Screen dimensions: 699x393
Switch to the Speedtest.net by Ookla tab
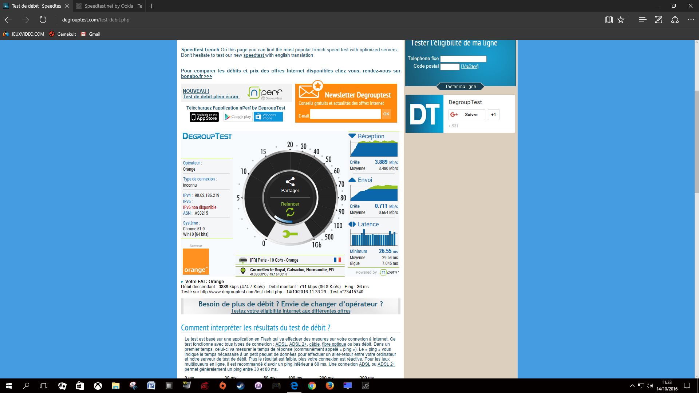(x=109, y=6)
